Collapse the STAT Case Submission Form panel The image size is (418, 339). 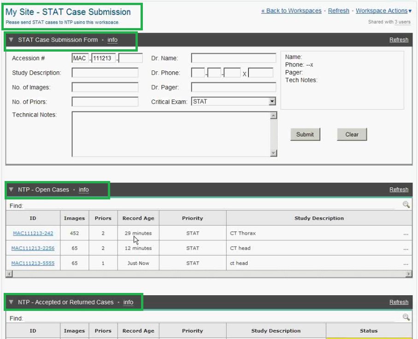coord(11,40)
